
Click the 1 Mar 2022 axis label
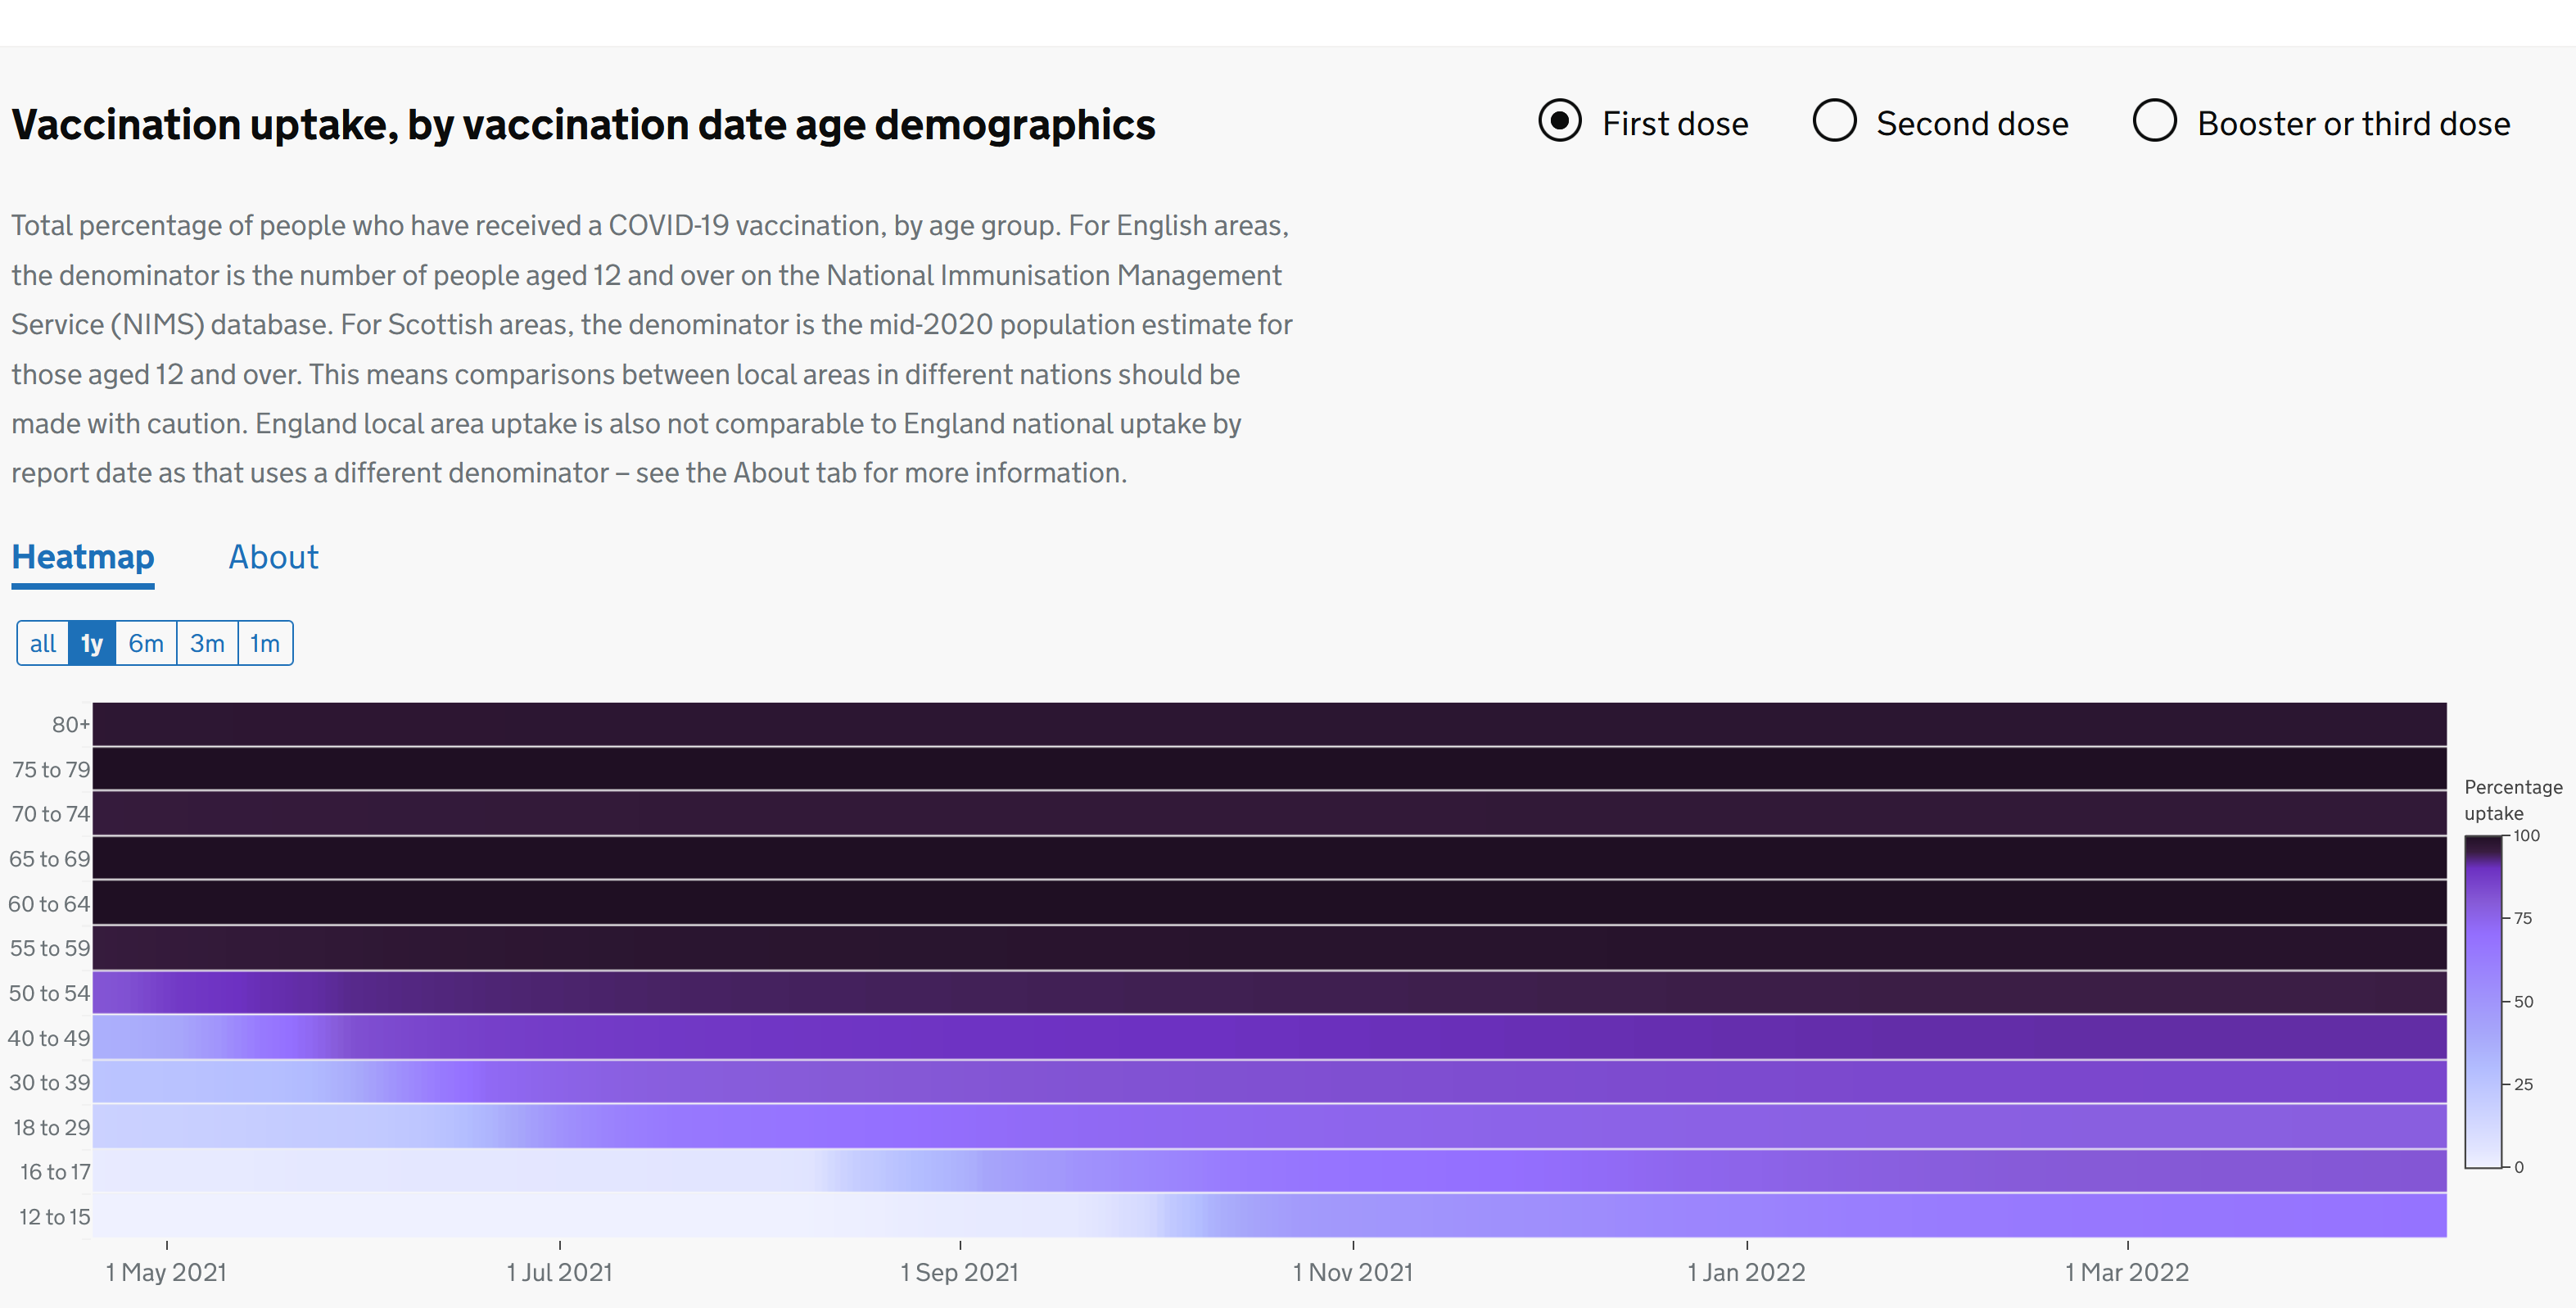[2127, 1272]
